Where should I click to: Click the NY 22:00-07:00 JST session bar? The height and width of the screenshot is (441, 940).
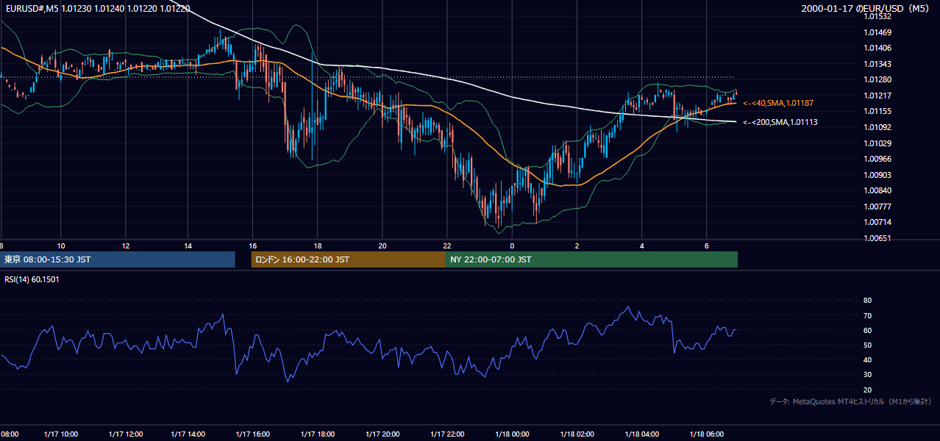[x=591, y=259]
